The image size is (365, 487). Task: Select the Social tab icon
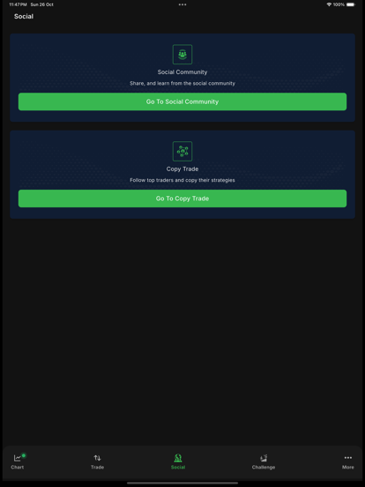(x=178, y=458)
